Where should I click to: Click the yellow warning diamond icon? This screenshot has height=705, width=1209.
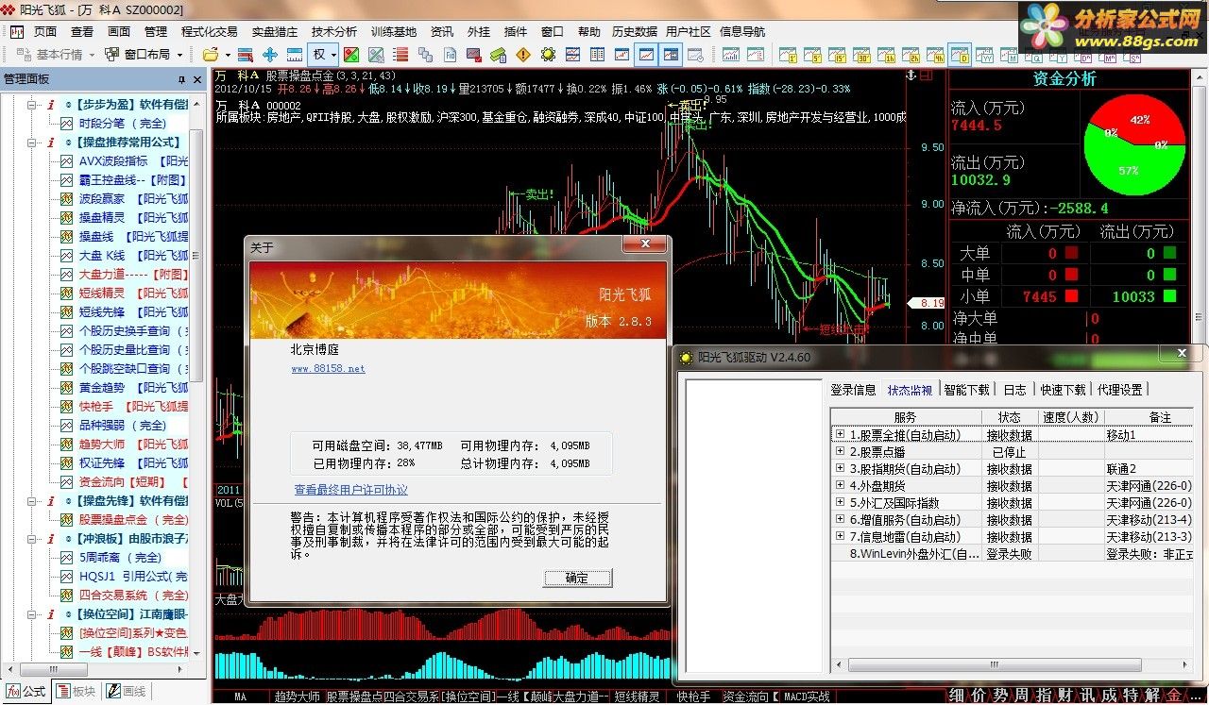pyautogui.click(x=522, y=55)
